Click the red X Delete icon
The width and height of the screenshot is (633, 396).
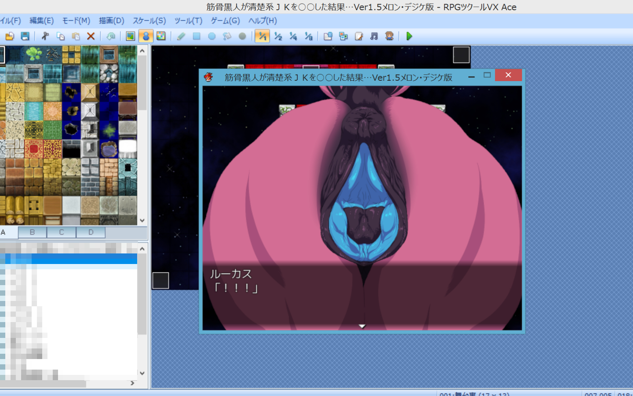pyautogui.click(x=91, y=36)
